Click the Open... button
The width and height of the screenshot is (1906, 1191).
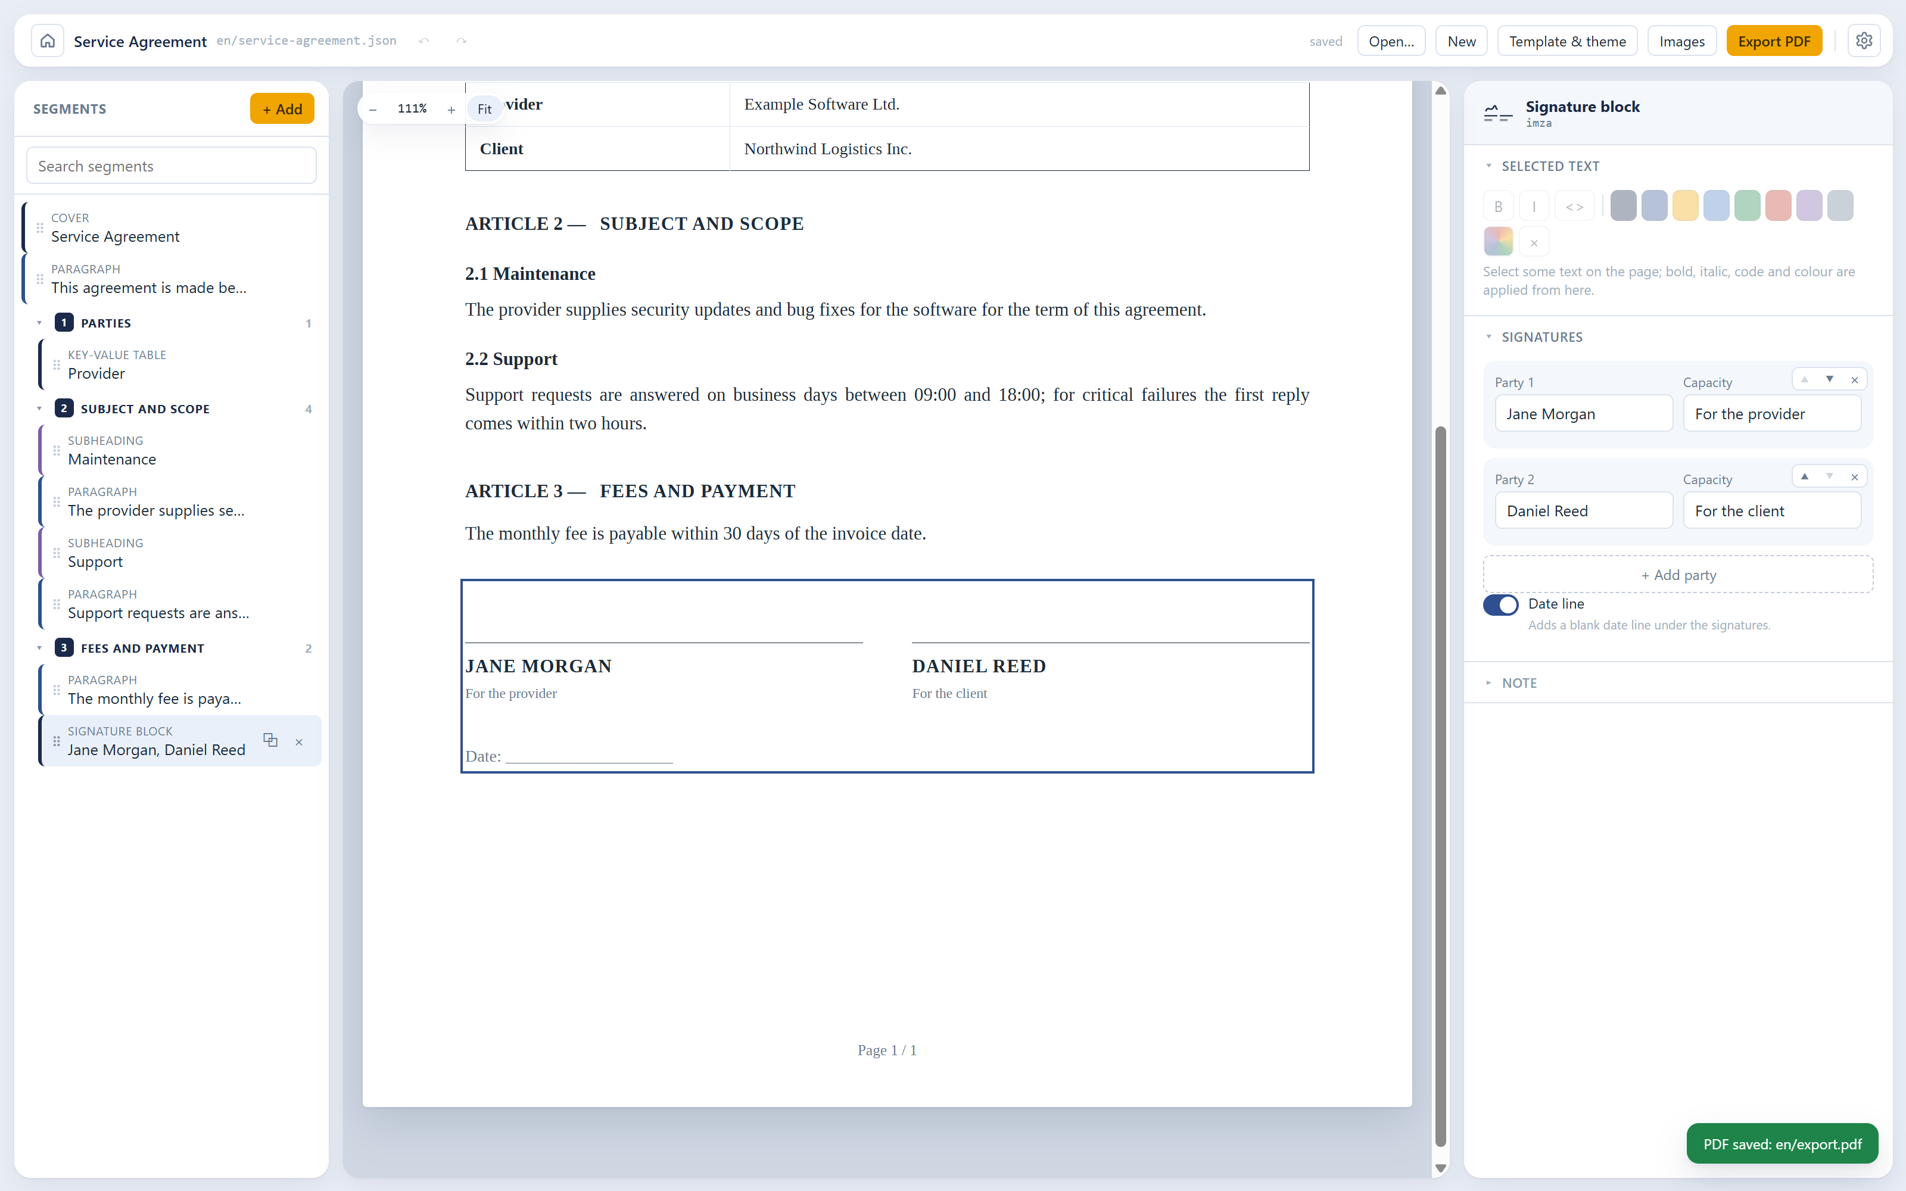pyautogui.click(x=1391, y=41)
